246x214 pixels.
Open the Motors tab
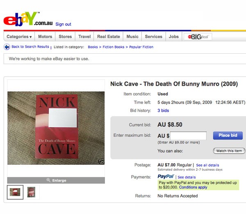tap(45, 36)
